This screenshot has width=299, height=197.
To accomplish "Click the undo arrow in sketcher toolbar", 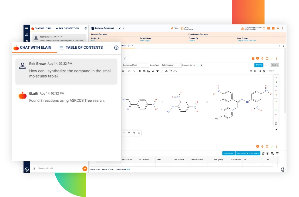I will [x=129, y=71].
